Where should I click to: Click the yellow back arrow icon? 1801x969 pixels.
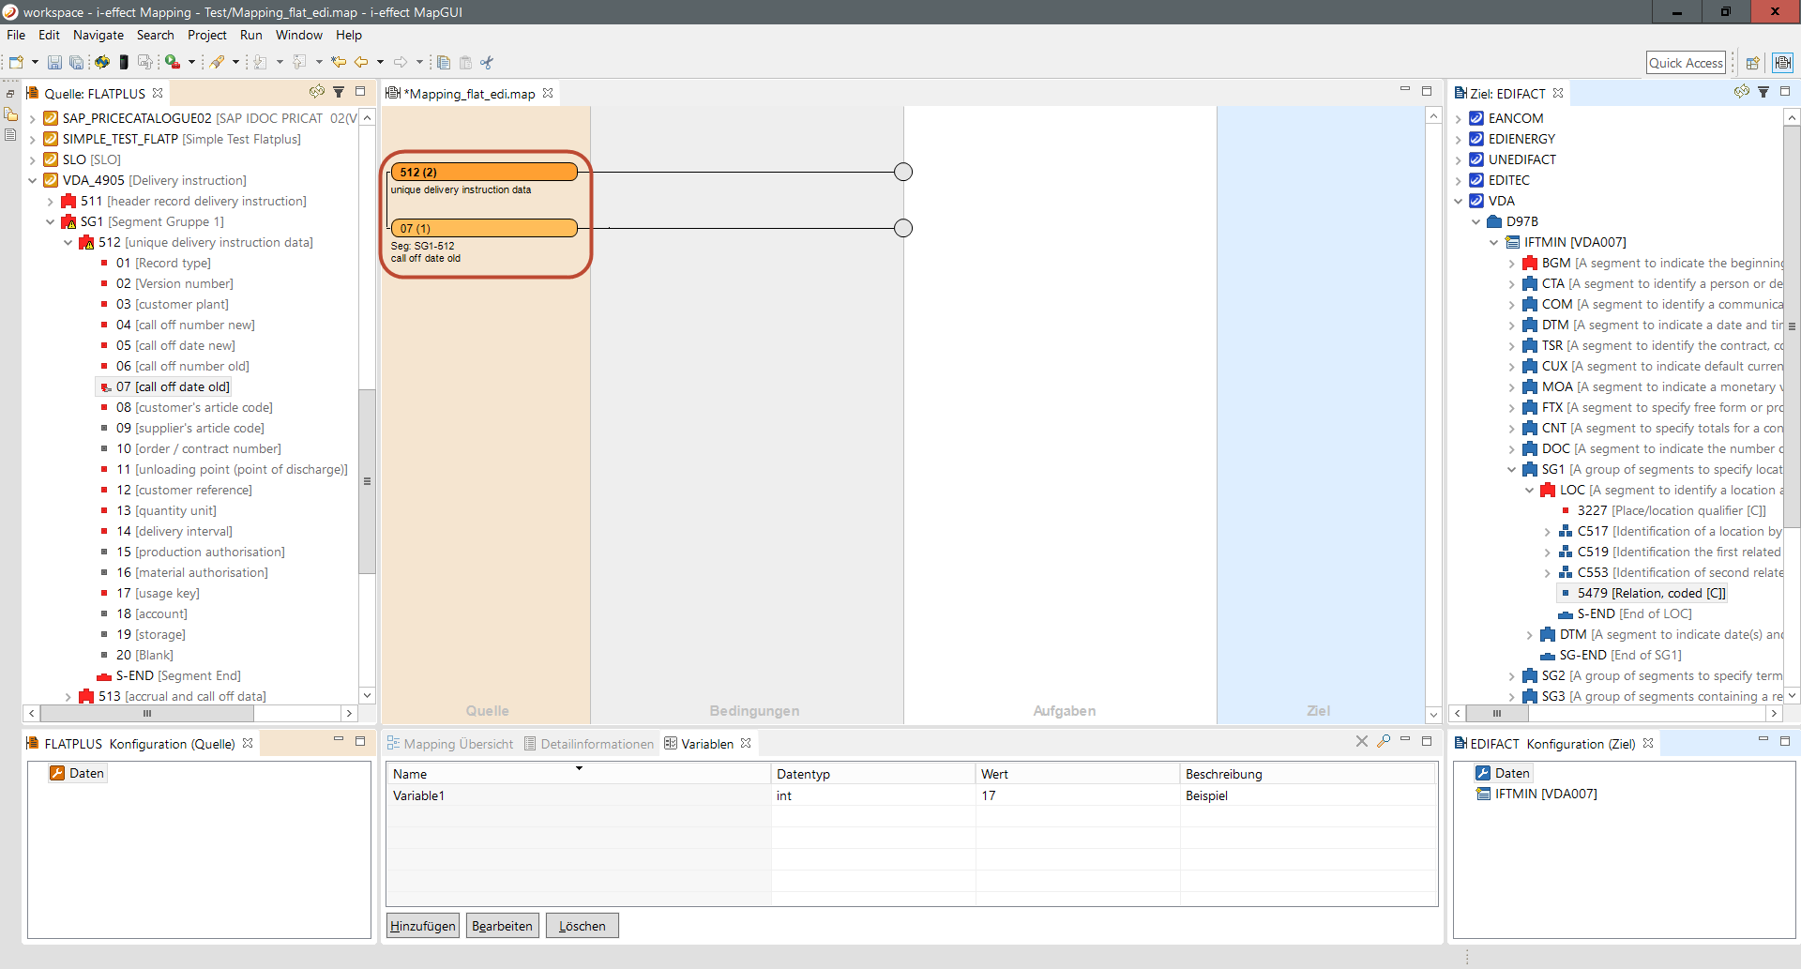[360, 63]
